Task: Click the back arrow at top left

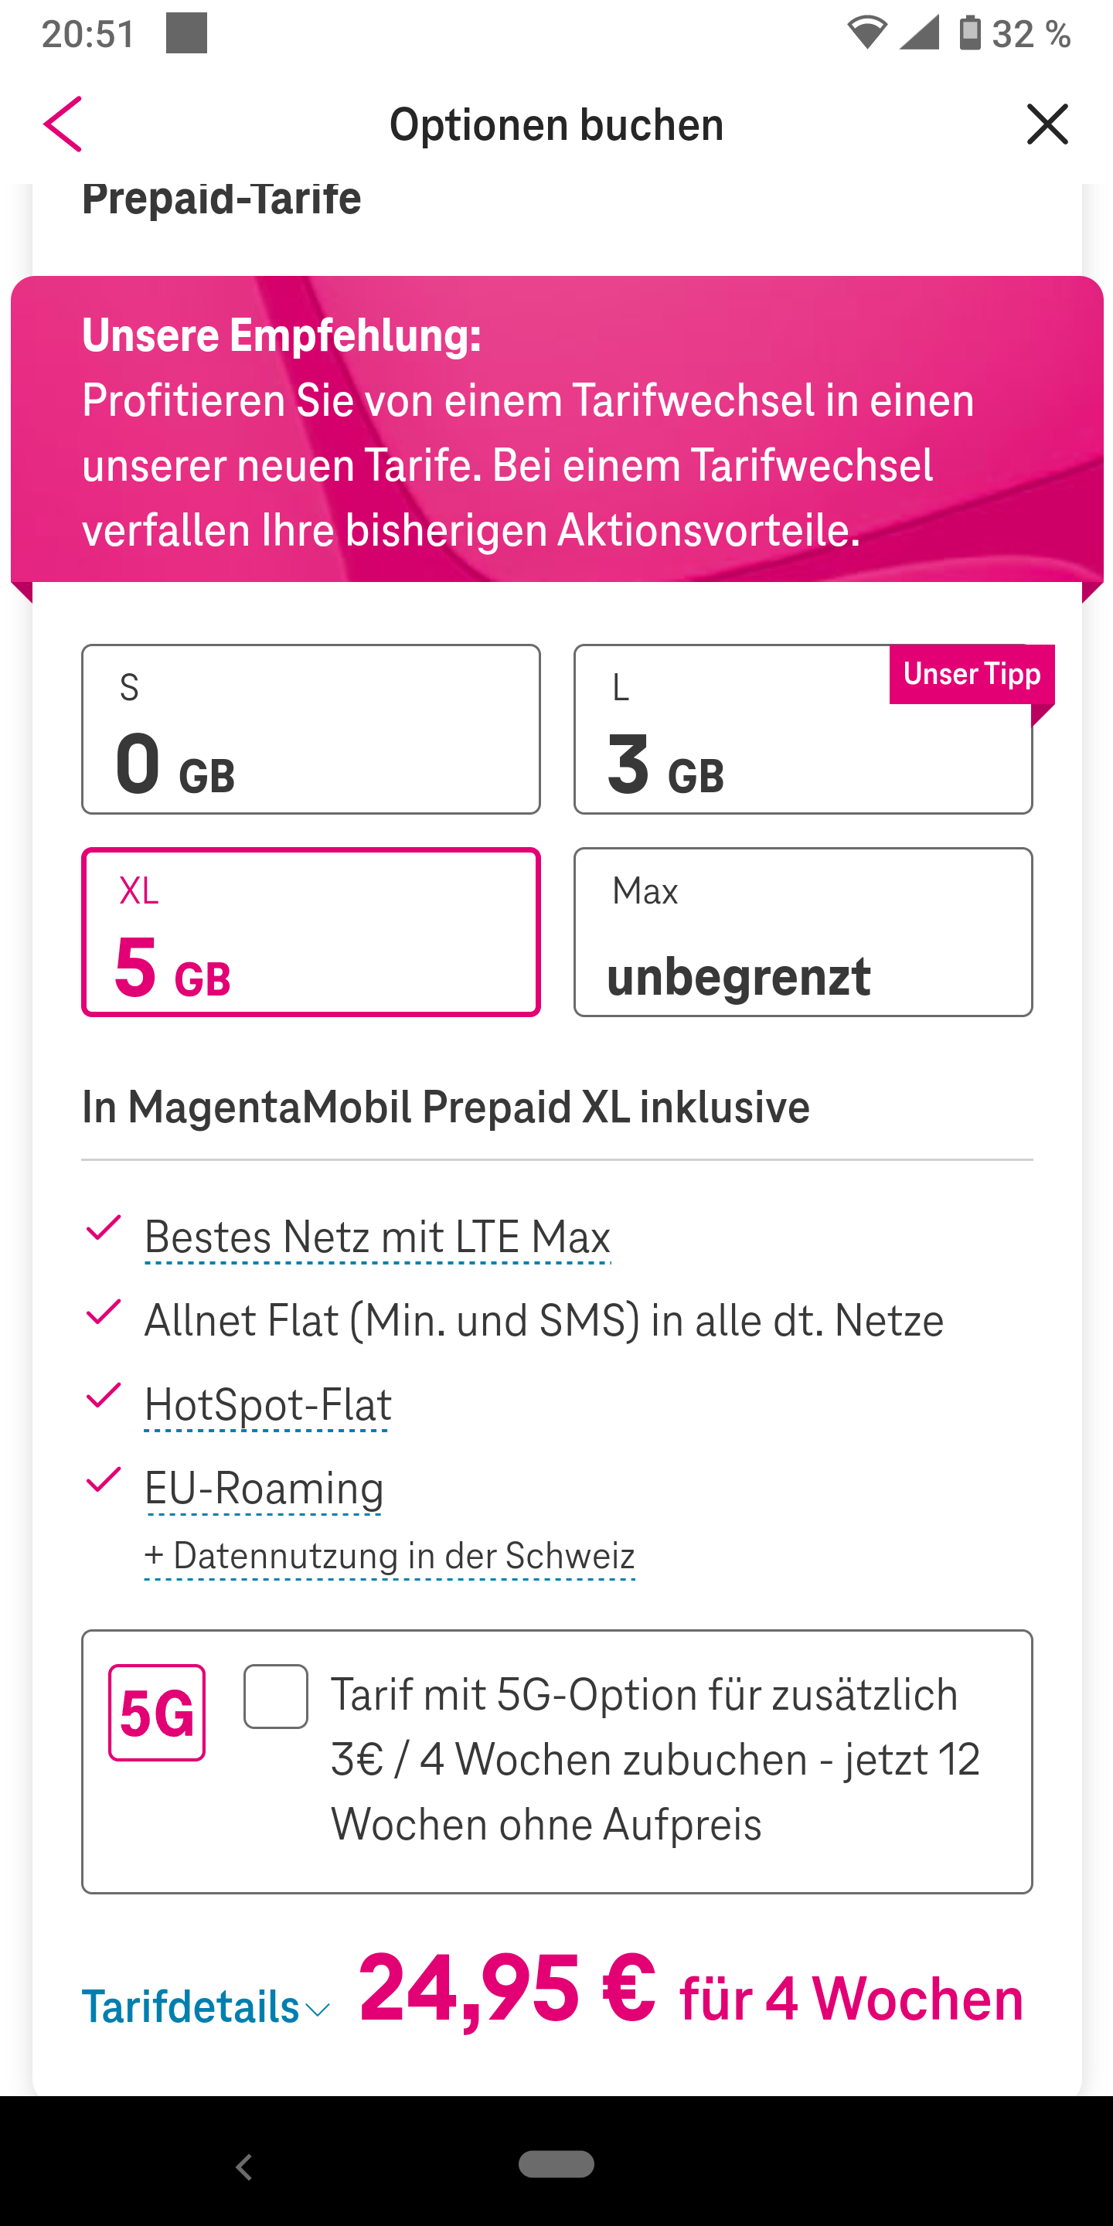Action: (63, 123)
